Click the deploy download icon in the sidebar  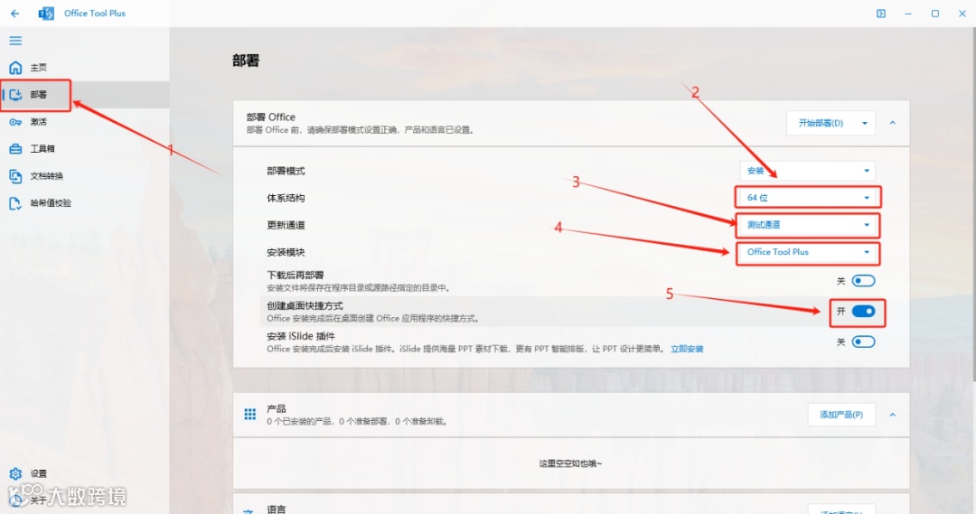click(15, 95)
